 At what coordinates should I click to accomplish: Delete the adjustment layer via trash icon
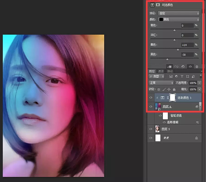pyautogui.click(x=197, y=66)
